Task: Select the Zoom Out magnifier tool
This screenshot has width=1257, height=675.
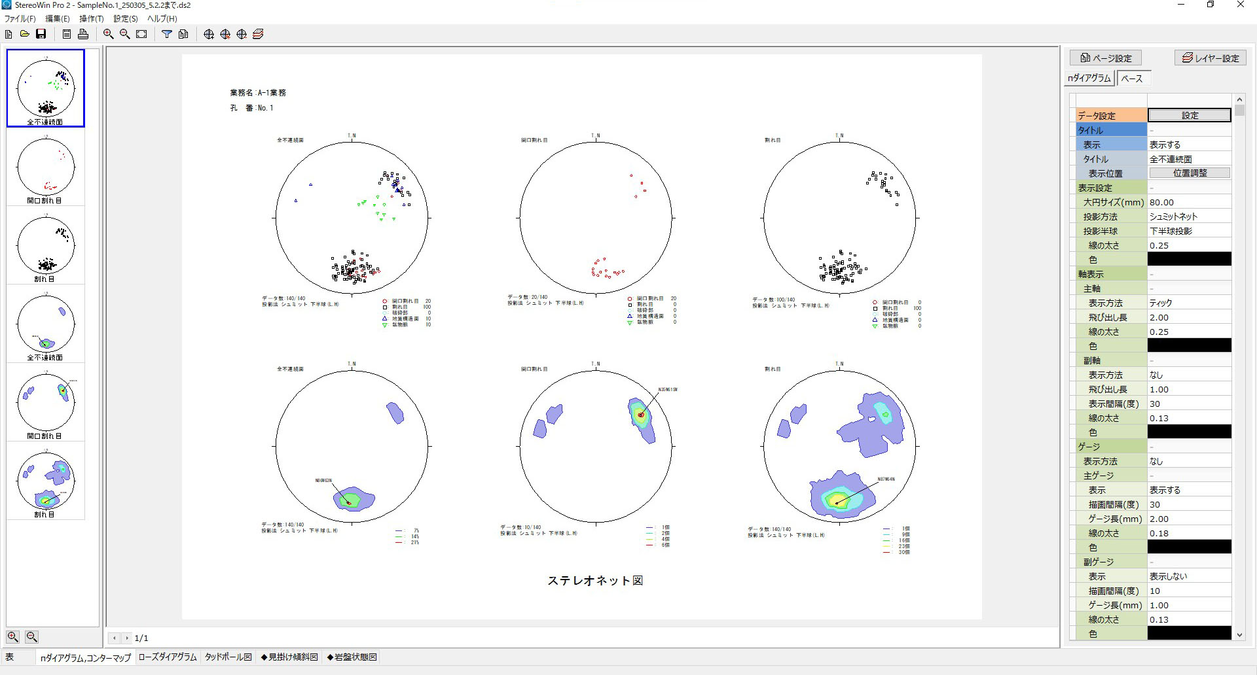Action: point(125,33)
